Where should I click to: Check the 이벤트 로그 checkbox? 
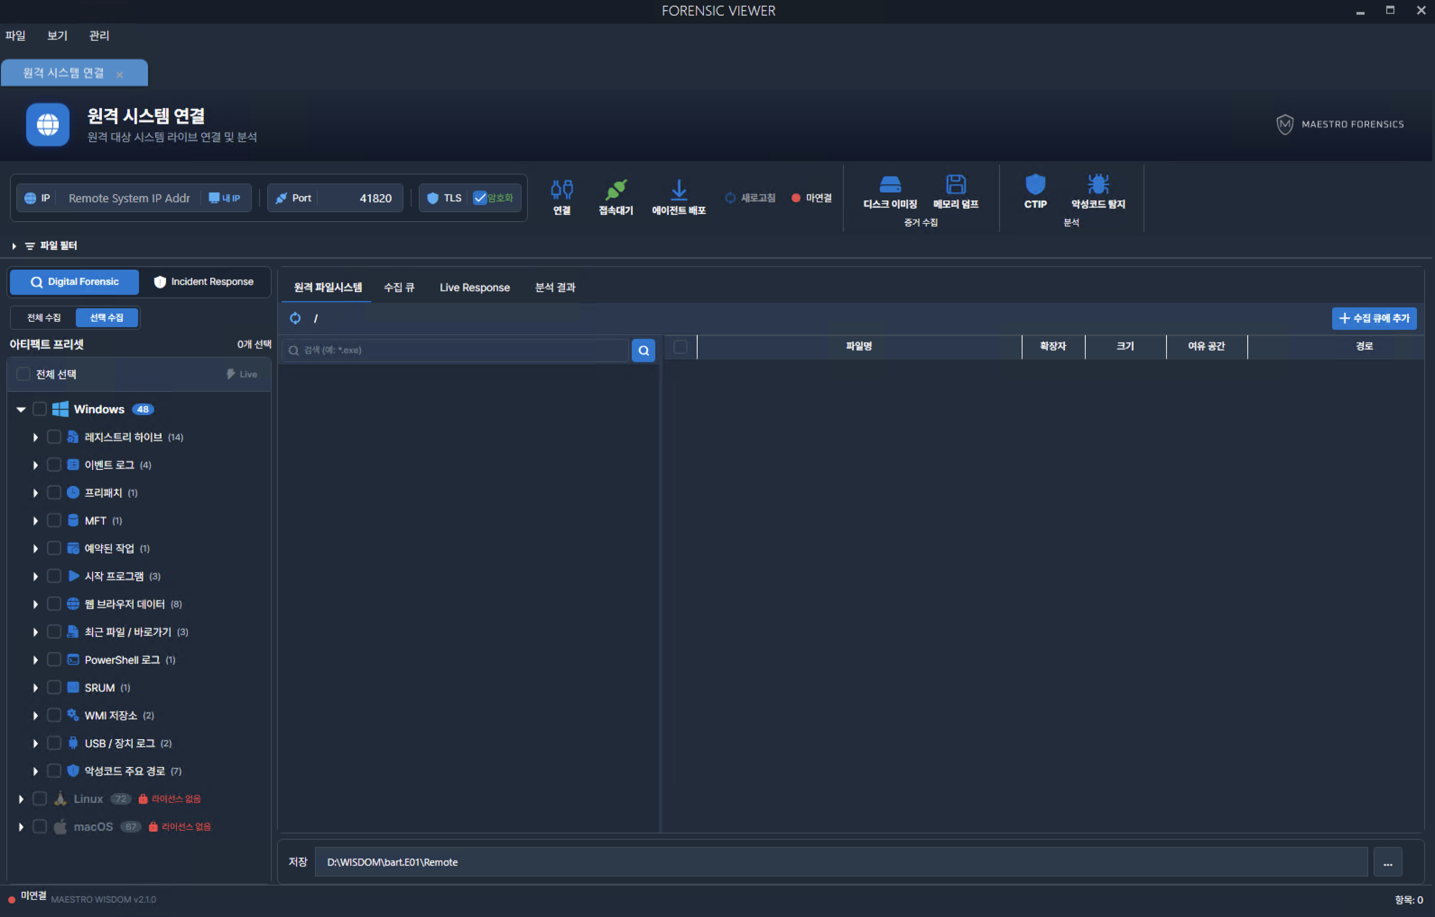point(54,465)
